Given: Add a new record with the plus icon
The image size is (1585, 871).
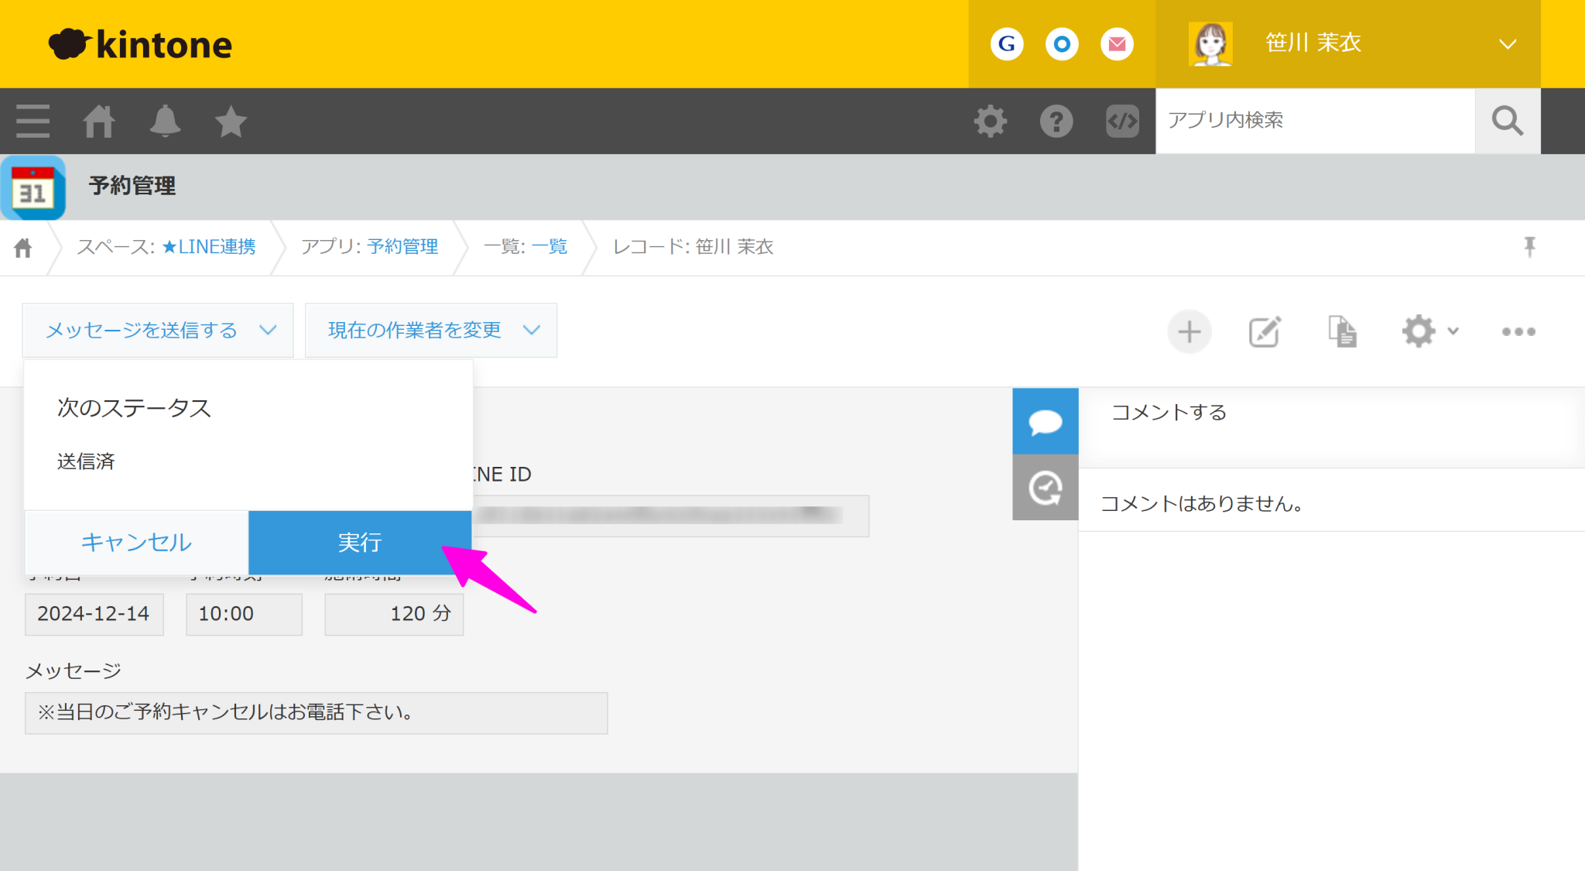Looking at the screenshot, I should click(1190, 331).
